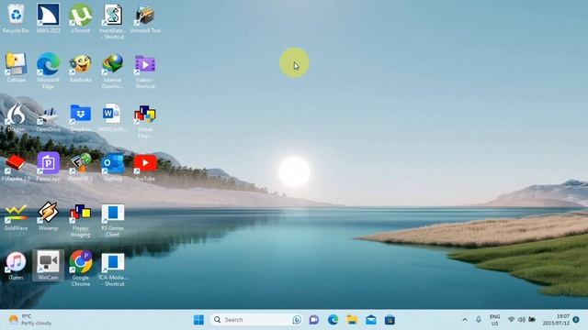The image size is (588, 330).
Task: Open the Chat app from taskbar
Action: [x=314, y=320]
